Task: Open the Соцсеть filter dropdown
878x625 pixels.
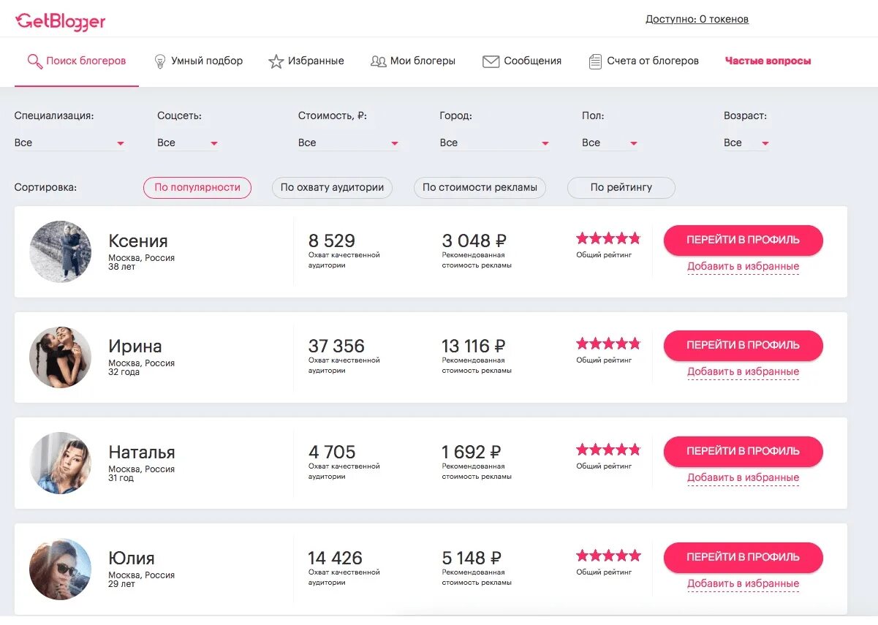Action: pos(188,143)
